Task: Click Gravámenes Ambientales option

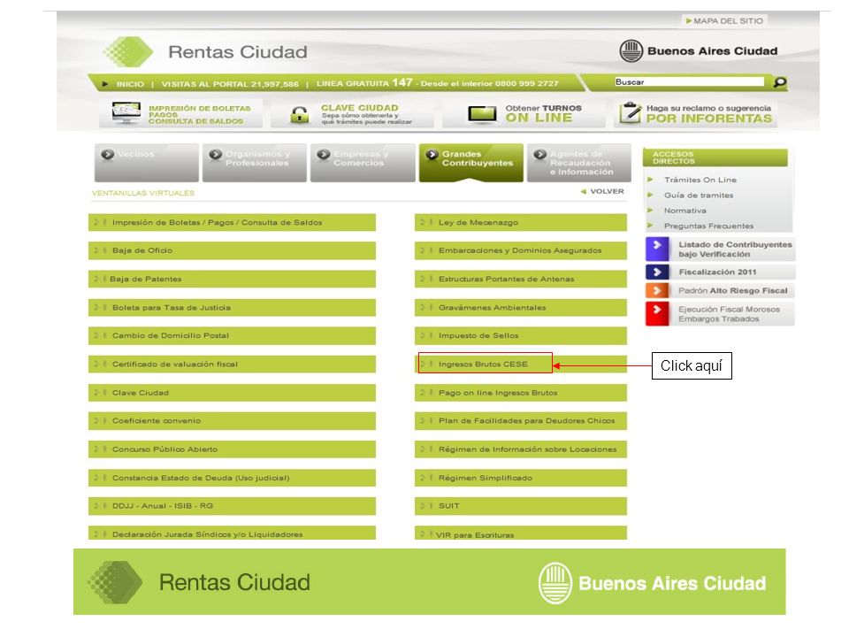Action: point(521,308)
